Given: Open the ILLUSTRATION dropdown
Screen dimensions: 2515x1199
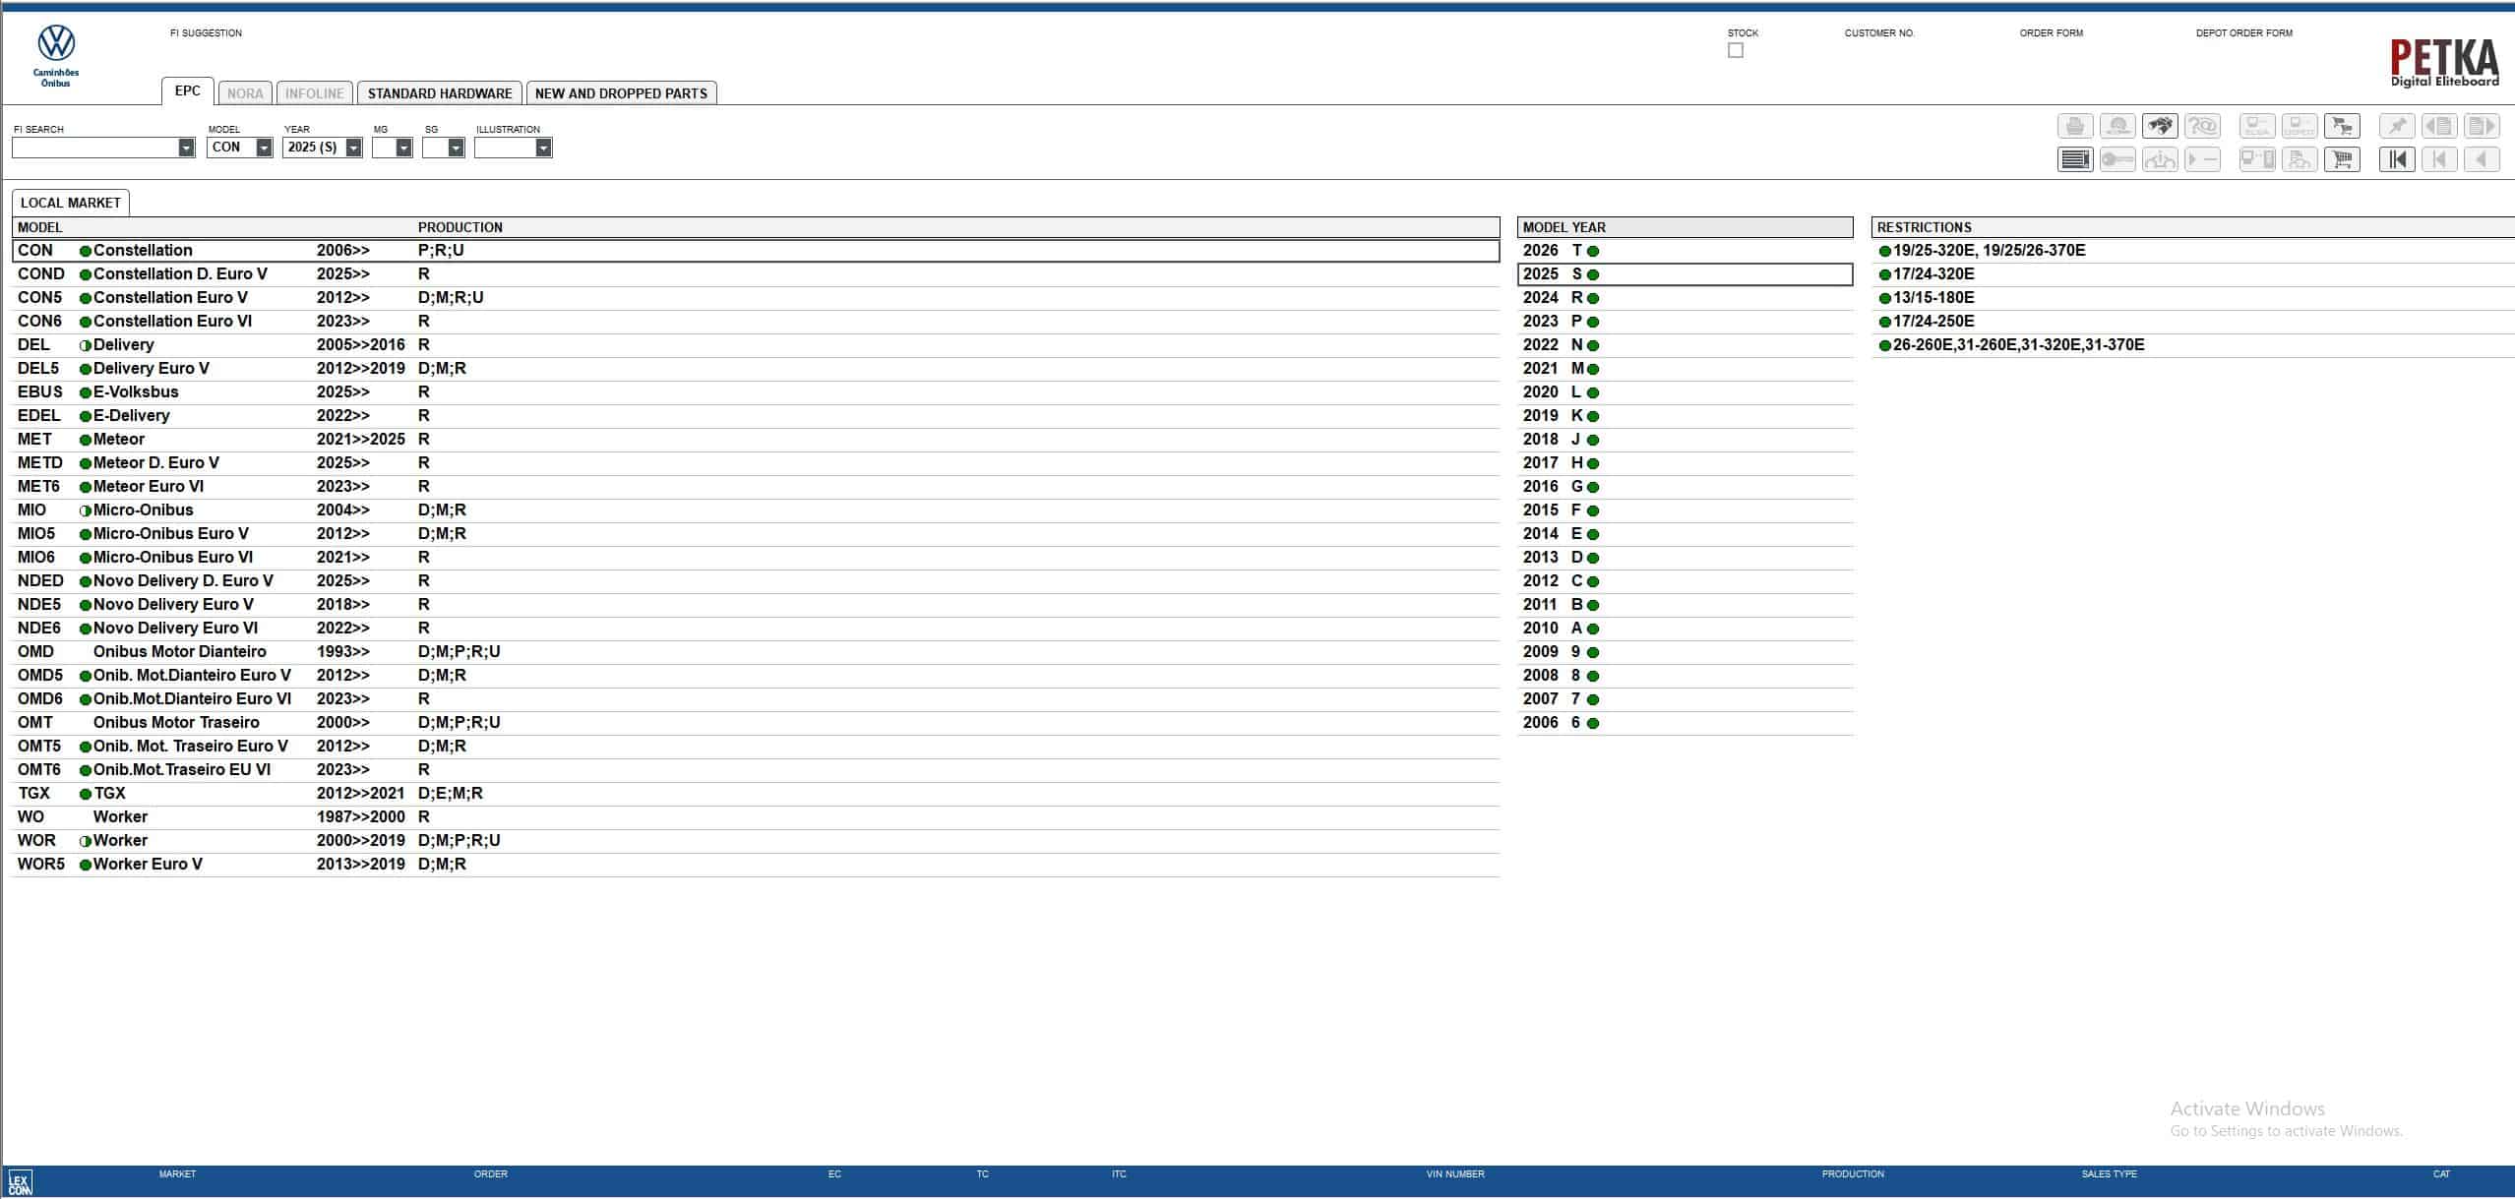Looking at the screenshot, I should (543, 148).
